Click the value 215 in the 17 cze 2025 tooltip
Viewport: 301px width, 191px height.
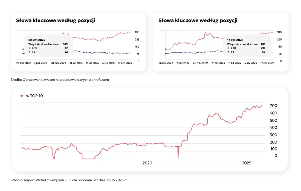point(263,48)
